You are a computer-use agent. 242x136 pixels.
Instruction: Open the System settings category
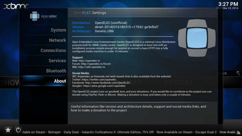(x=58, y=30)
